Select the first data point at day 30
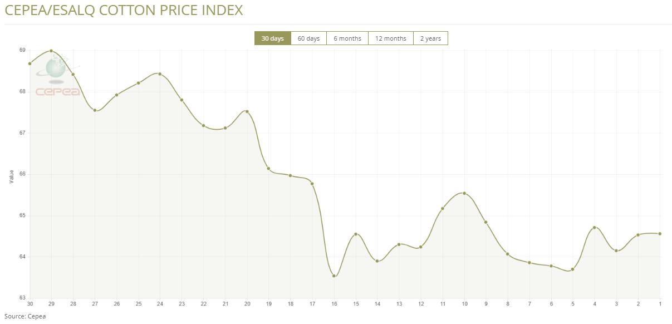 30,63
